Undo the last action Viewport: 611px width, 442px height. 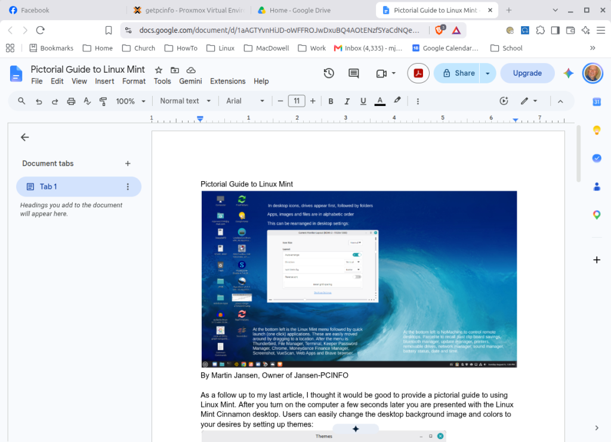(39, 101)
